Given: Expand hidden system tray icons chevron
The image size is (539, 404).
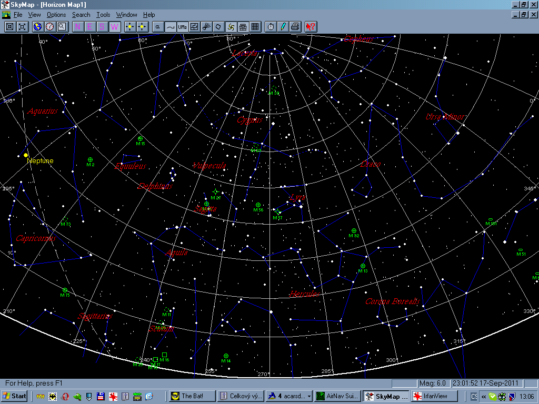Looking at the screenshot, I should pos(484,397).
